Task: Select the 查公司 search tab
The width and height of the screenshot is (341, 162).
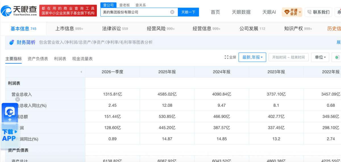Action: click(x=108, y=5)
